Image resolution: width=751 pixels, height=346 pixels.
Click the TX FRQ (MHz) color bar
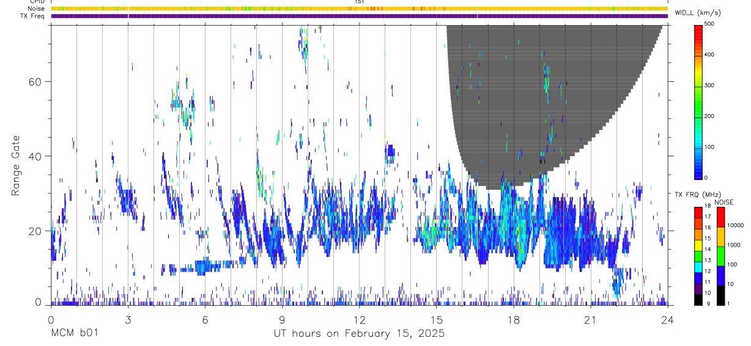698,256
